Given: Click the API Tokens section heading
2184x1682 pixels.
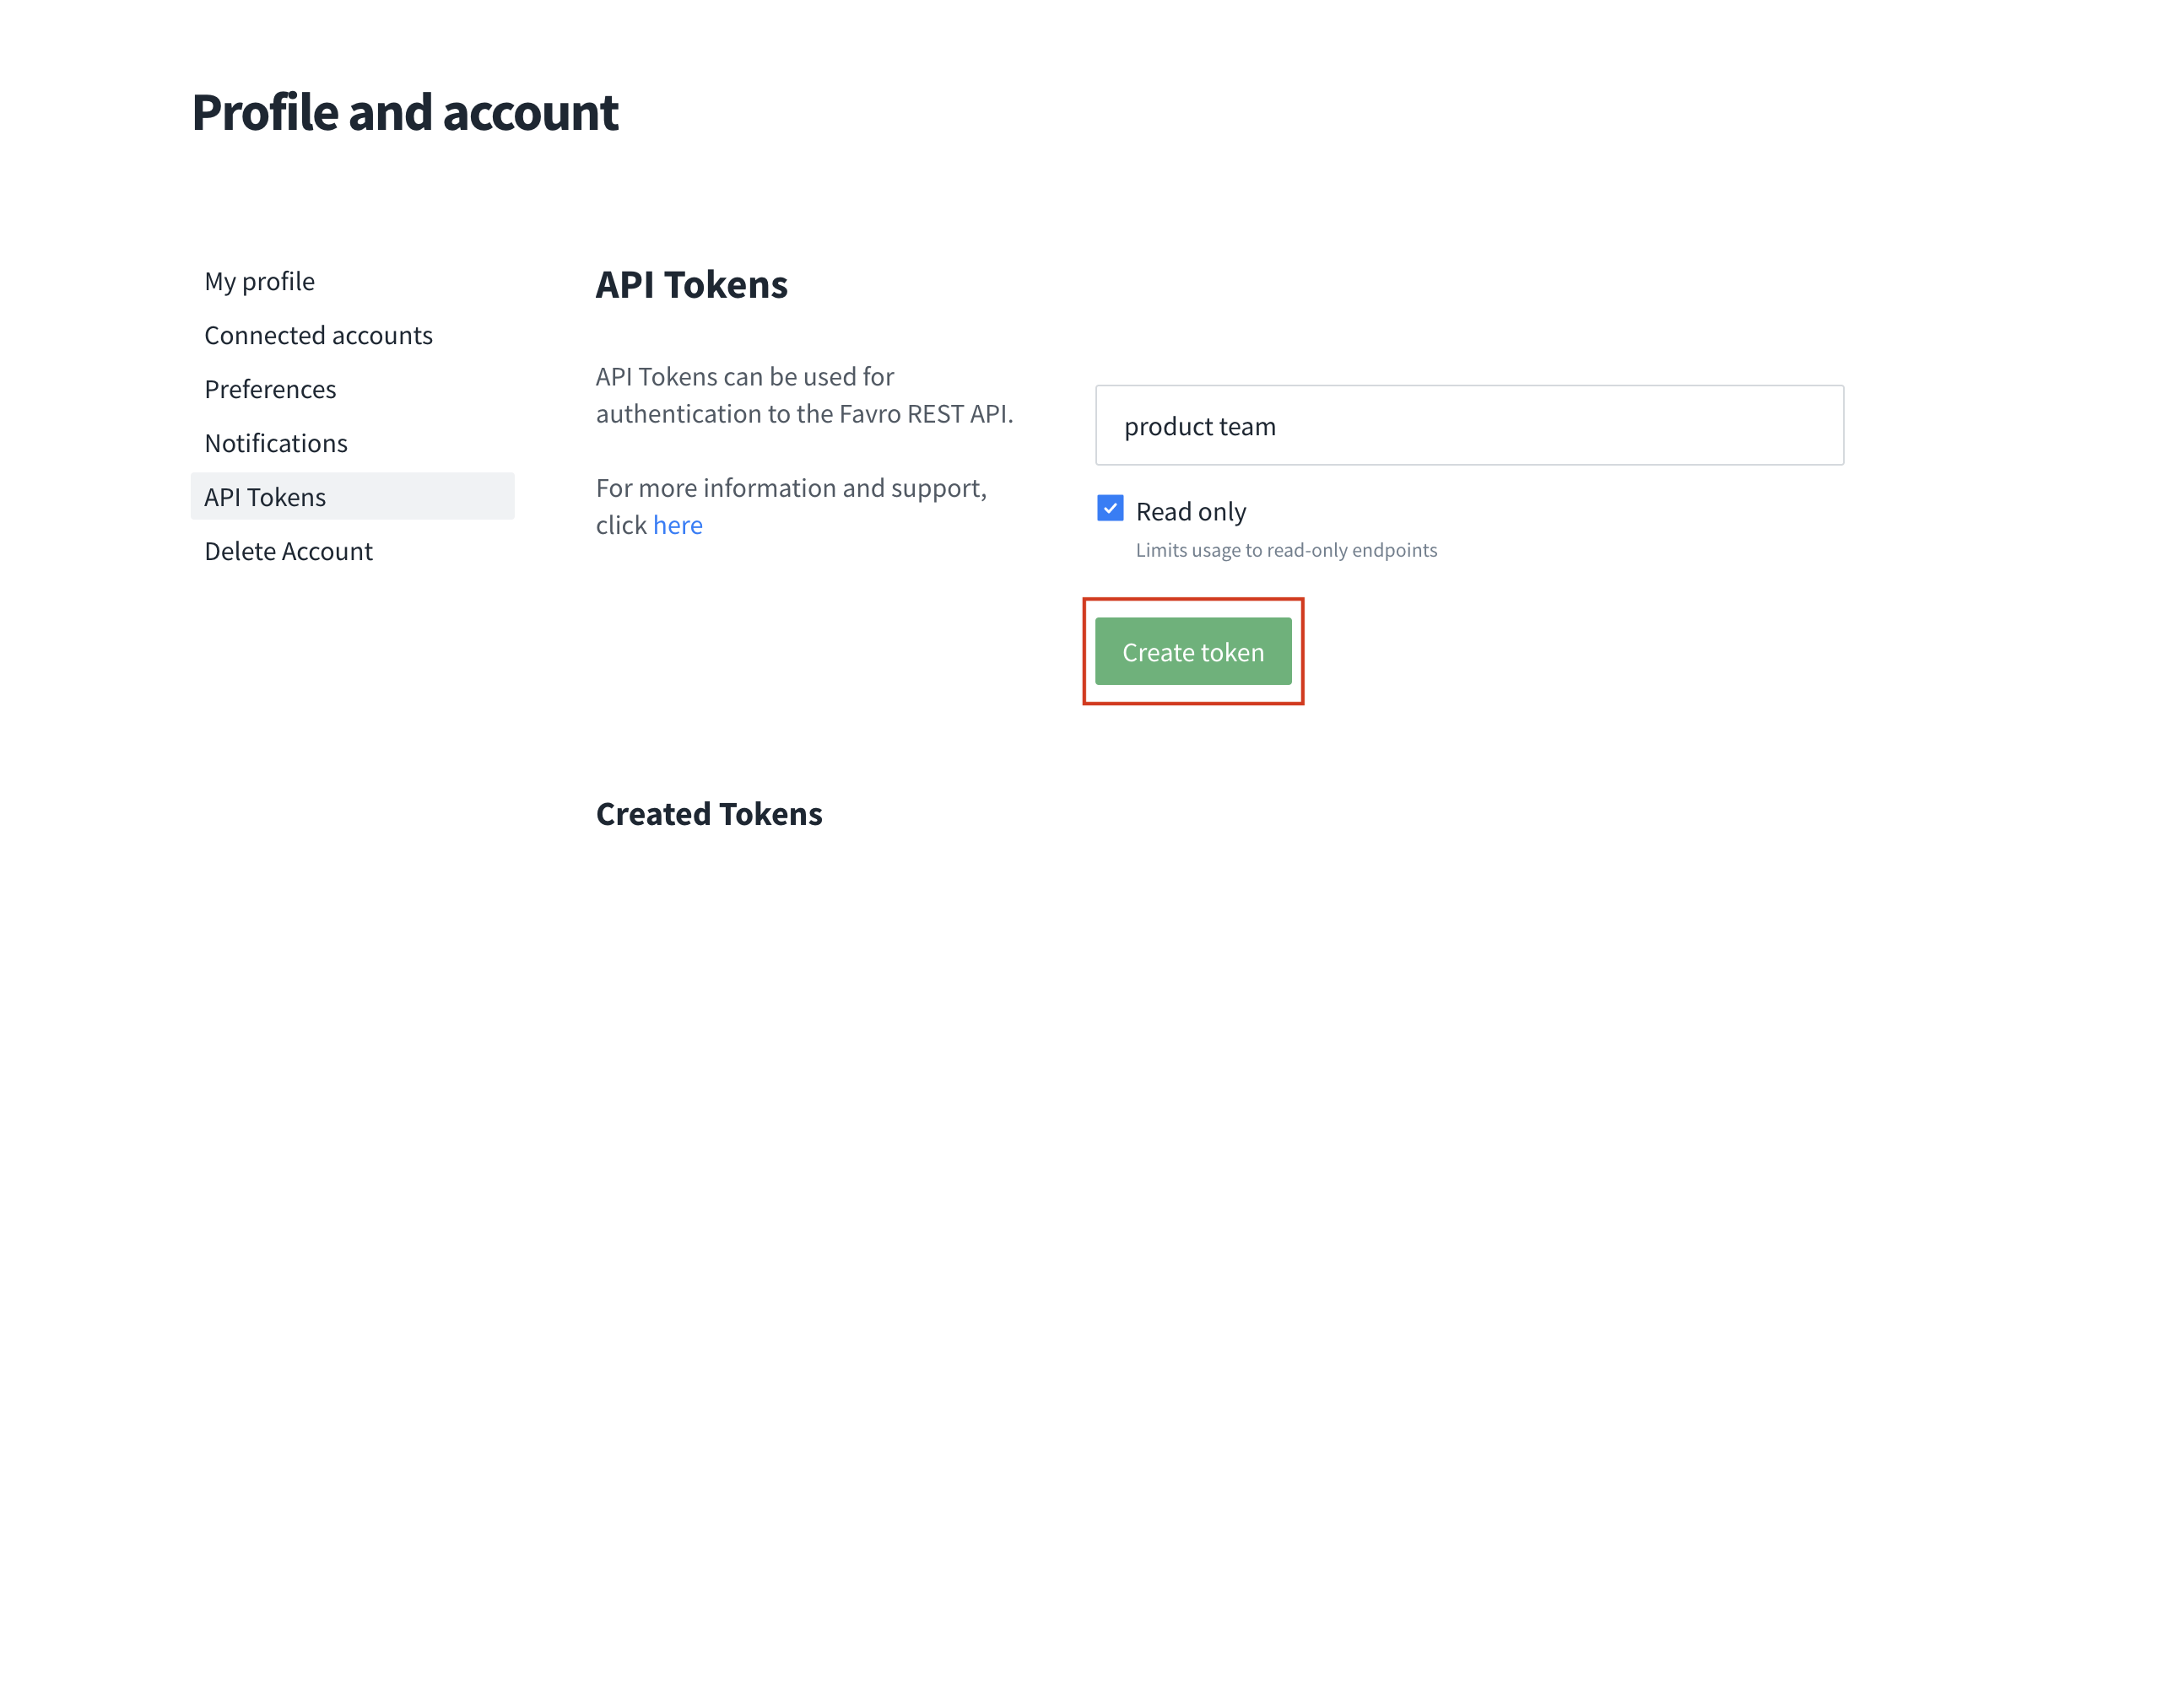Looking at the screenshot, I should (692, 285).
